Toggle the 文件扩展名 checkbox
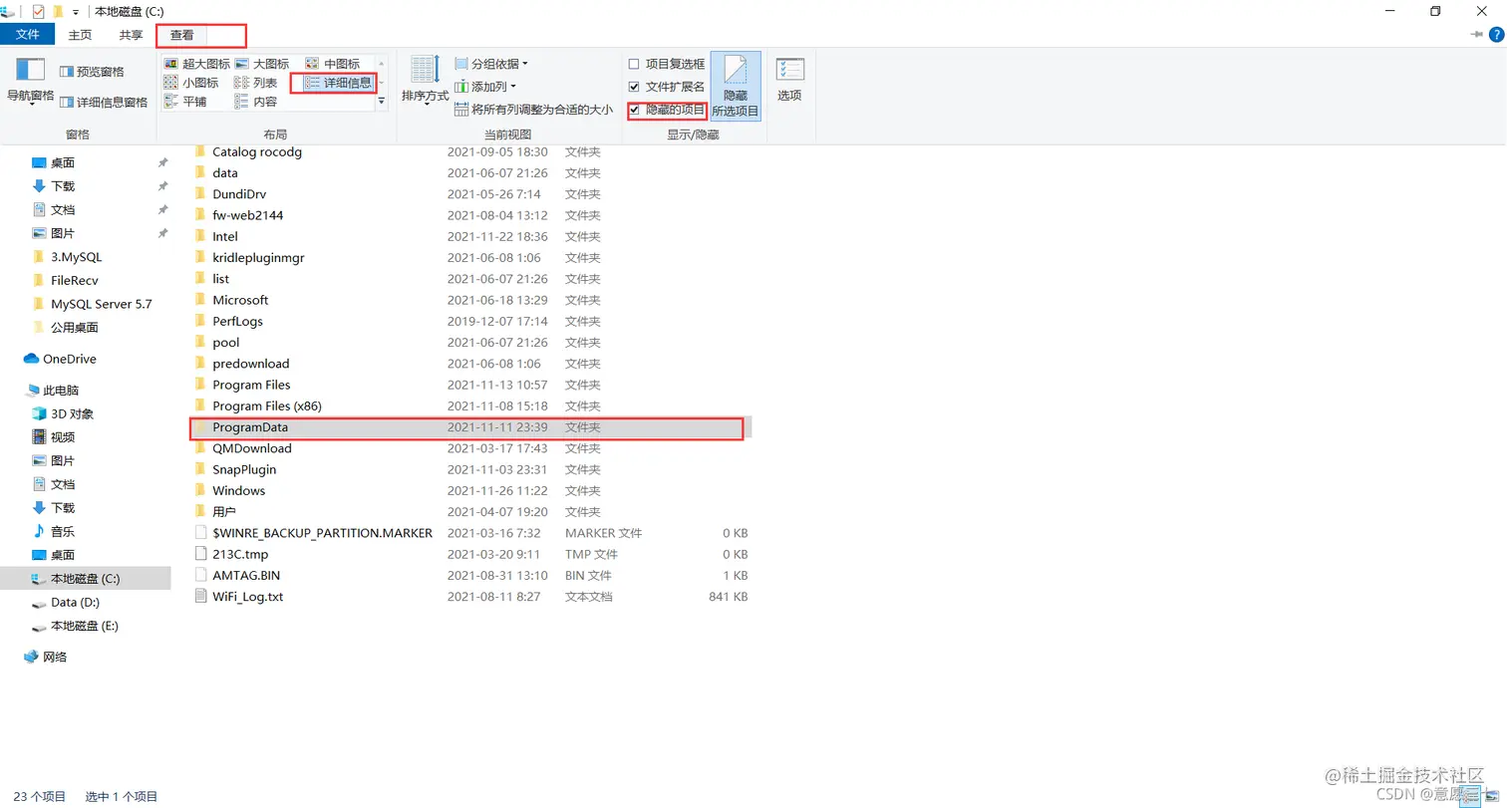The height and width of the screenshot is (808, 1507). click(634, 87)
